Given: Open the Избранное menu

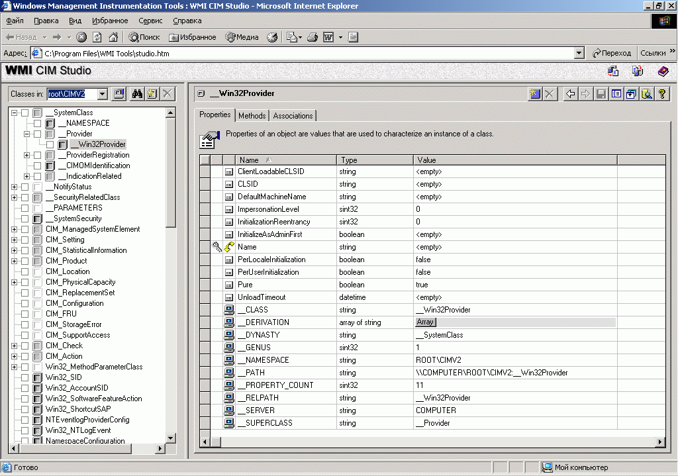Looking at the screenshot, I should tap(110, 21).
